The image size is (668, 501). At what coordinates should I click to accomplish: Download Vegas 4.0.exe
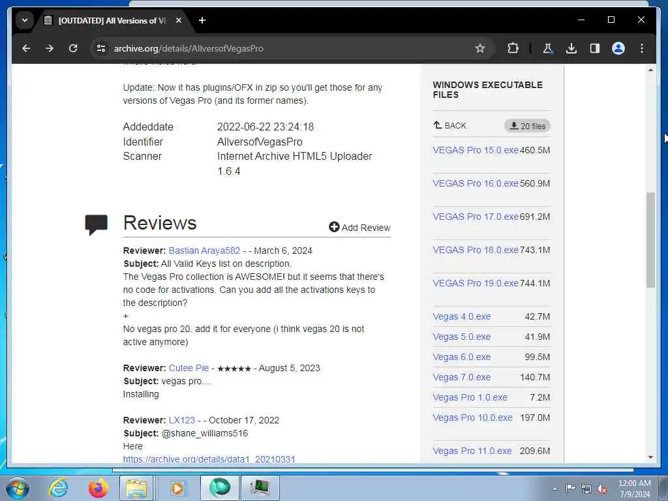pyautogui.click(x=462, y=316)
